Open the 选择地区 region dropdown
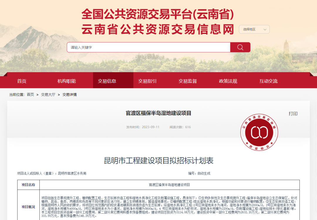317x220 pixels. tap(254, 30)
